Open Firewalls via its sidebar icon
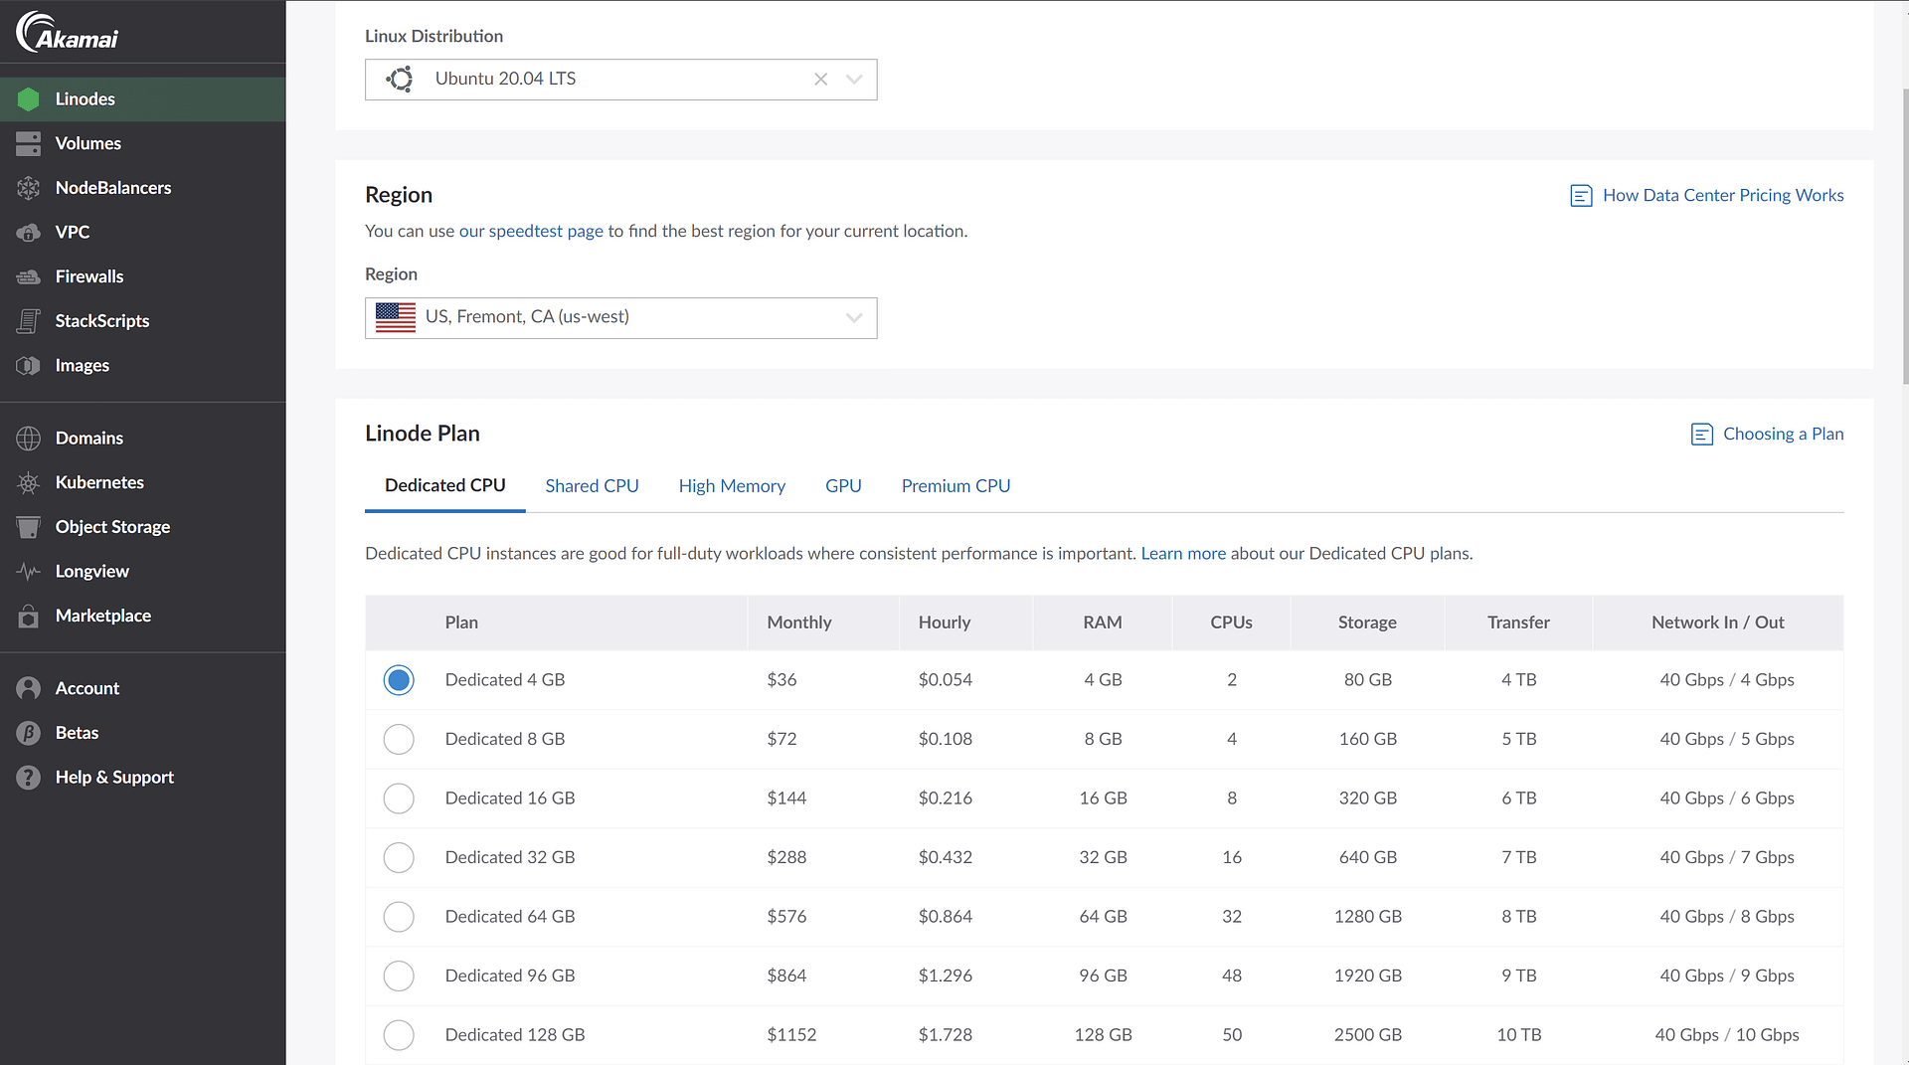The image size is (1909, 1065). coord(28,276)
